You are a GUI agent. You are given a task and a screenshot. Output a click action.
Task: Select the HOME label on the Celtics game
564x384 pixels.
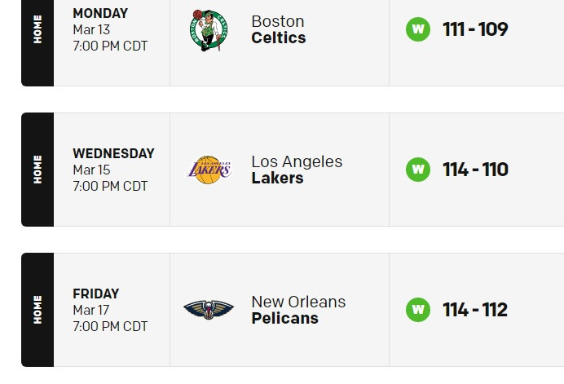click(37, 29)
